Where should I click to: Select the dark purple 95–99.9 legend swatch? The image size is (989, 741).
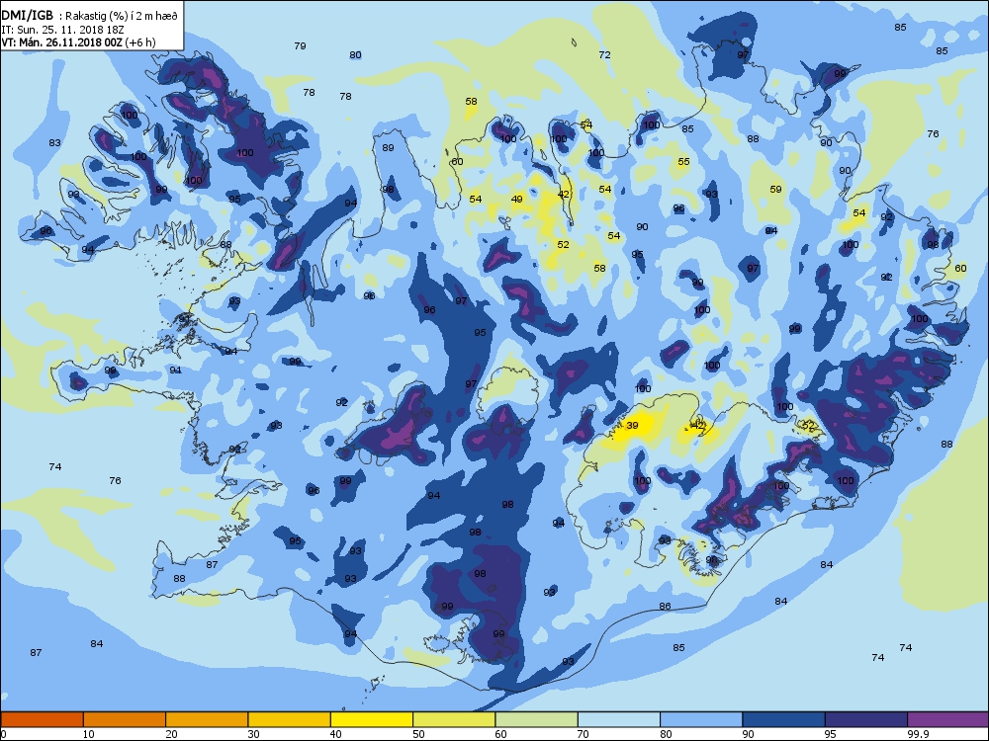[866, 719]
